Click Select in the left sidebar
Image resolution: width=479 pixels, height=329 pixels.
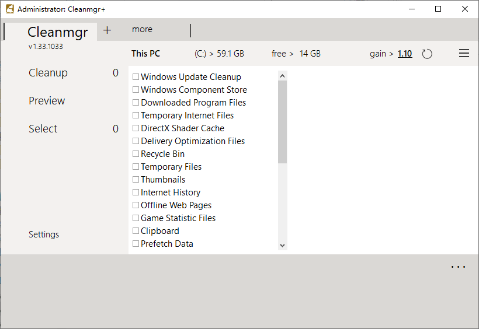pyautogui.click(x=43, y=129)
